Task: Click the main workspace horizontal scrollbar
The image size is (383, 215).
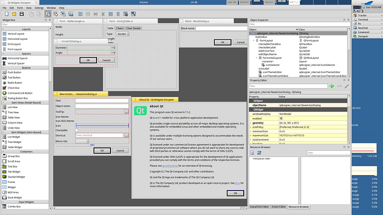Action: pos(150,208)
